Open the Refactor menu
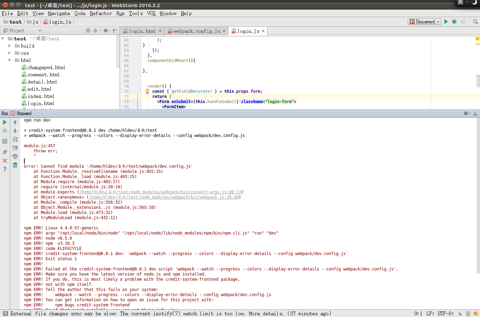This screenshot has height=317, width=480. (x=101, y=13)
